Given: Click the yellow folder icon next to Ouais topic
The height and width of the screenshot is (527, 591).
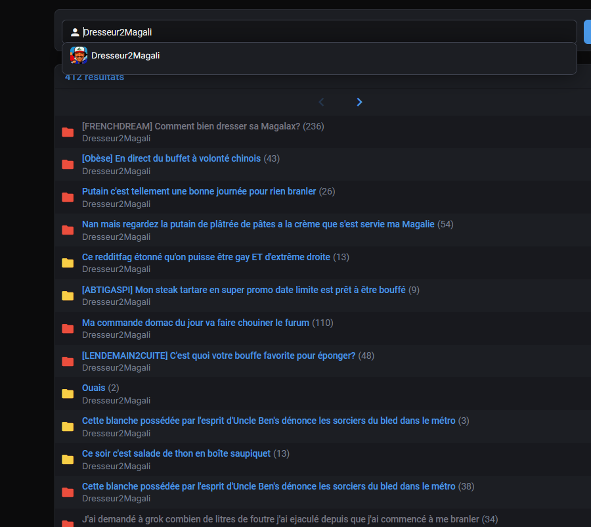Looking at the screenshot, I should (68, 394).
